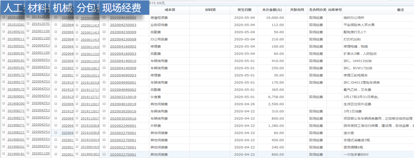
Task: Follow the link 202004140010
Action: coord(123,61)
